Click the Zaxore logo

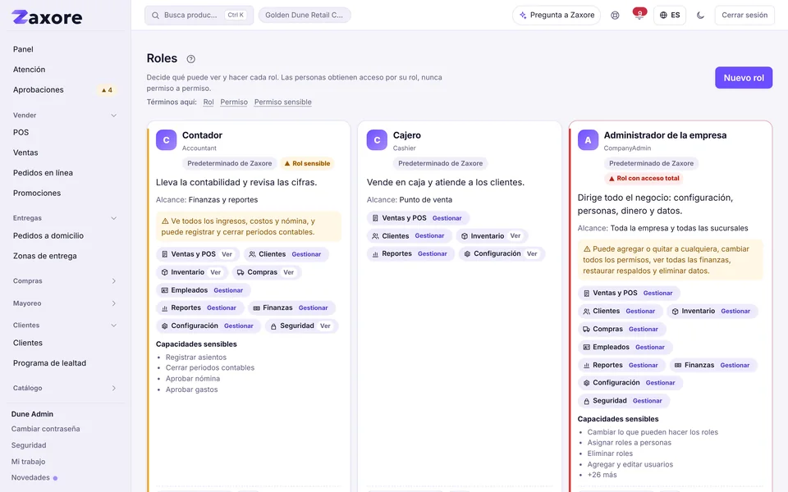[x=47, y=17]
